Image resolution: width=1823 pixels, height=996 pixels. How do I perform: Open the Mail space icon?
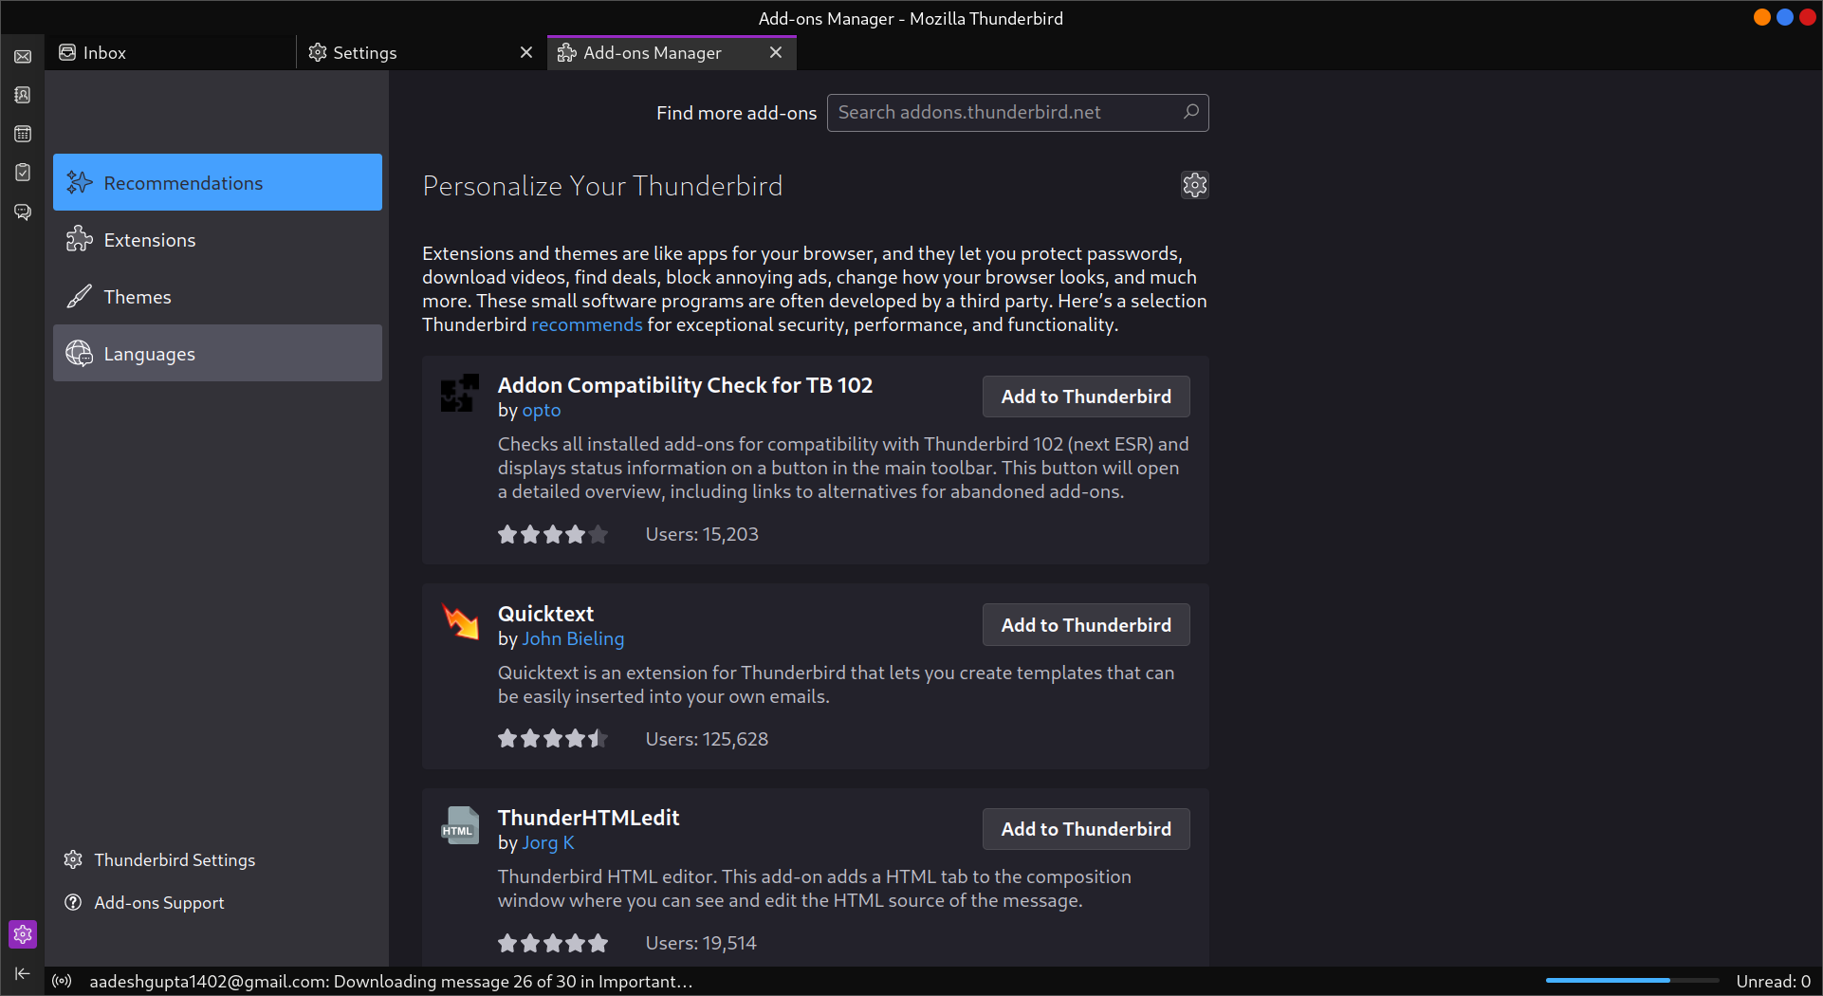[23, 56]
